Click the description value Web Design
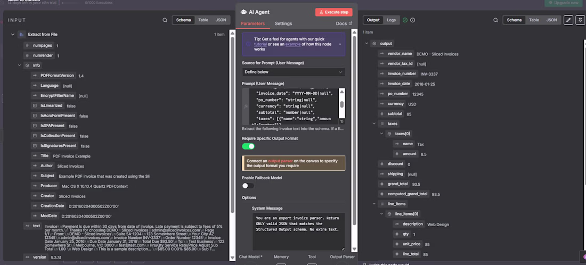 [x=438, y=225]
